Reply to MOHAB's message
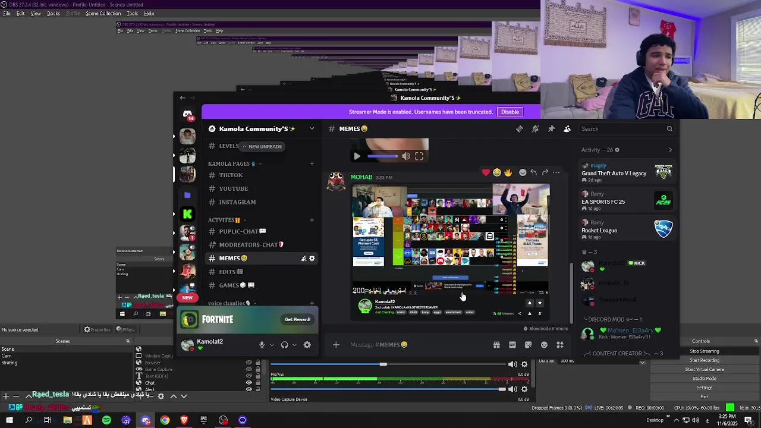761x428 pixels. [x=534, y=172]
